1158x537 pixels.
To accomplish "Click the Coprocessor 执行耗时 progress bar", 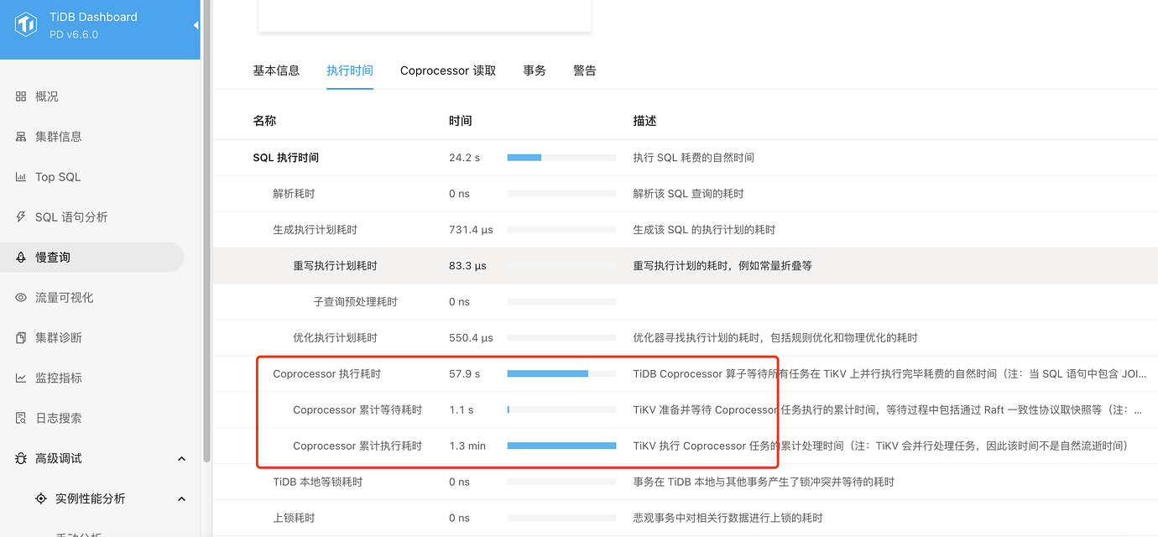I will point(562,374).
